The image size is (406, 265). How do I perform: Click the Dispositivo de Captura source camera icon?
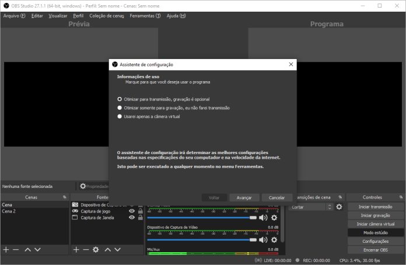point(75,204)
